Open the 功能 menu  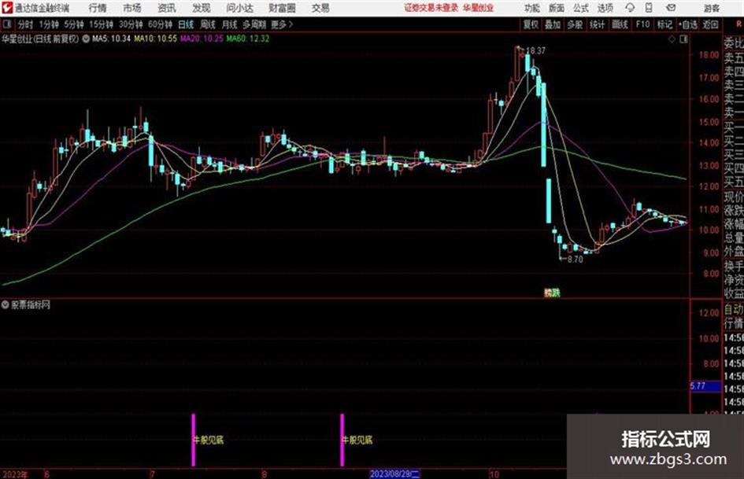pos(532,8)
